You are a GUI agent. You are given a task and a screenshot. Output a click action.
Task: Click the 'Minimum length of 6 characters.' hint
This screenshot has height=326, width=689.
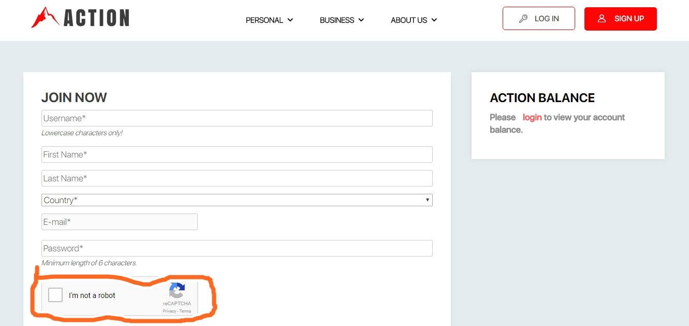point(89,263)
